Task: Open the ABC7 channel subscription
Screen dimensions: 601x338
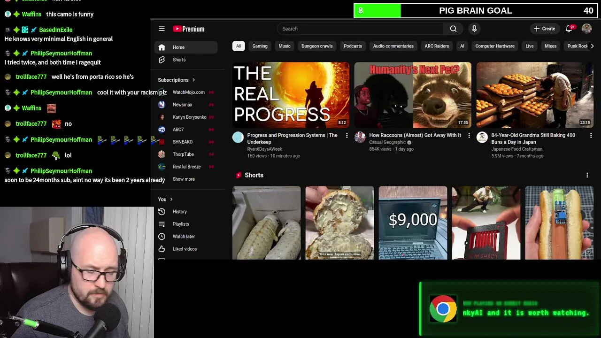Action: (186, 129)
